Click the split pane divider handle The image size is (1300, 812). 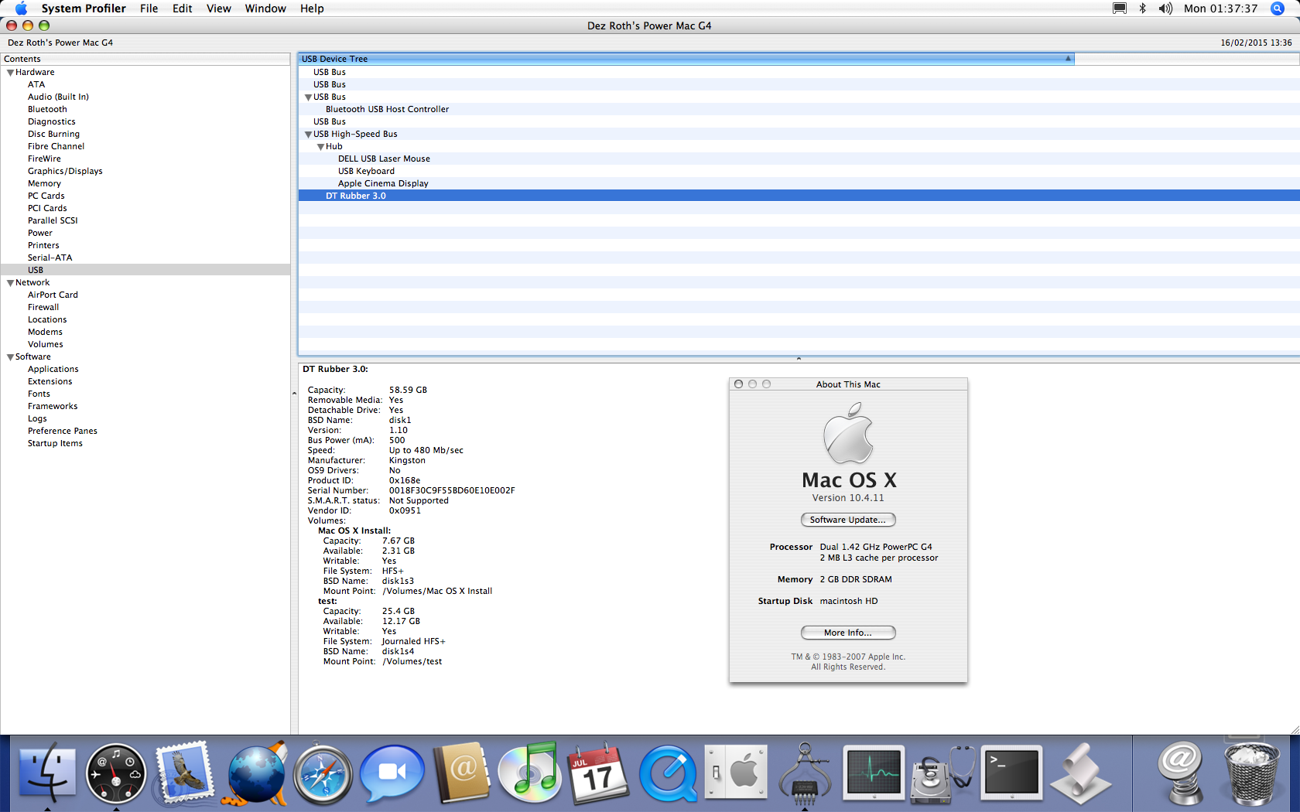799,359
